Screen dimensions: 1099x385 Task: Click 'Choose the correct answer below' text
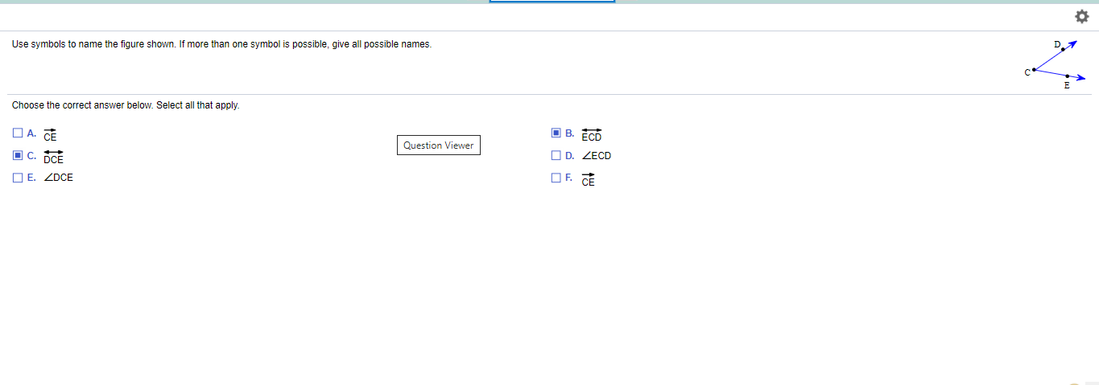point(126,105)
